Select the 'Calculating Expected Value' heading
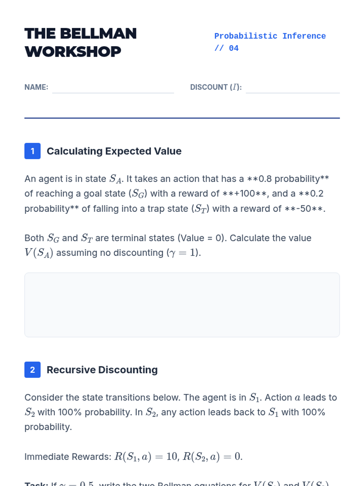This screenshot has height=486, width=364. (114, 151)
